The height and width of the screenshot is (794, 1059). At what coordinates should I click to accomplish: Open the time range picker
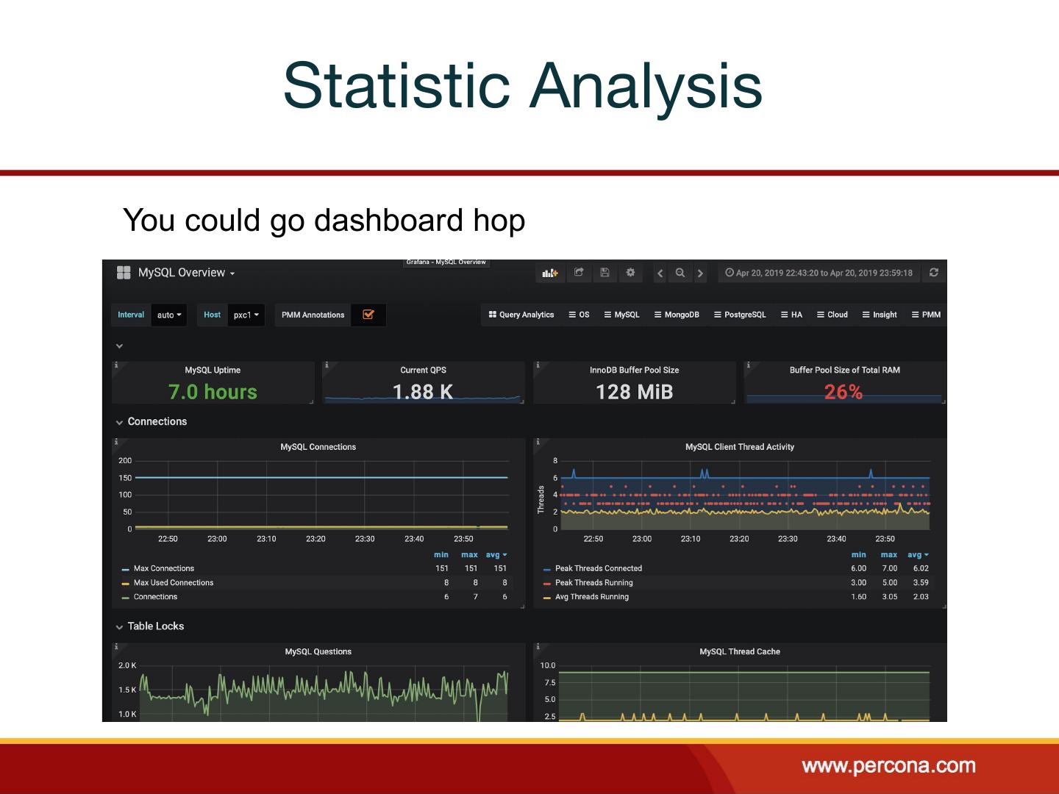click(x=819, y=273)
